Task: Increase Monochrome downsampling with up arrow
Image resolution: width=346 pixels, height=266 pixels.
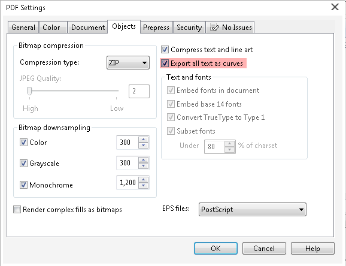Action: click(x=144, y=180)
